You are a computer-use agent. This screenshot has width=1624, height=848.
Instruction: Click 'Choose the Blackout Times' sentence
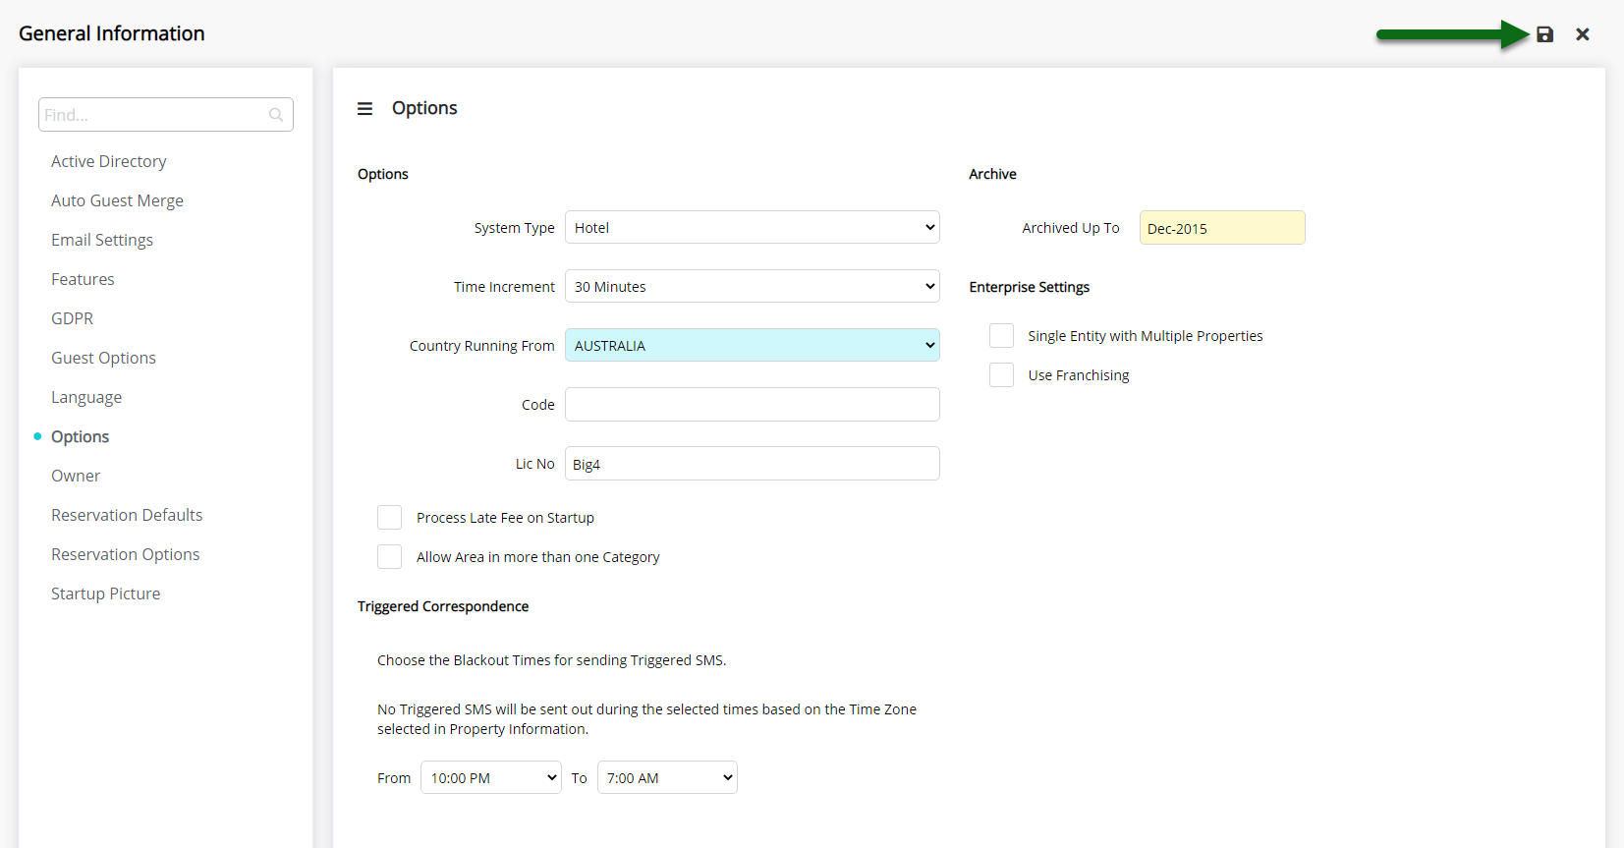551,660
